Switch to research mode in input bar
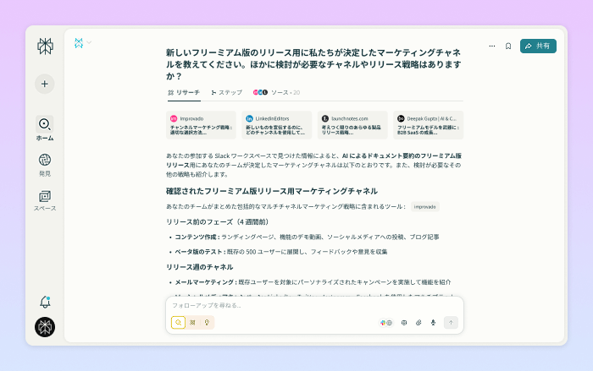Image resolution: width=593 pixels, height=371 pixels. 192,322
